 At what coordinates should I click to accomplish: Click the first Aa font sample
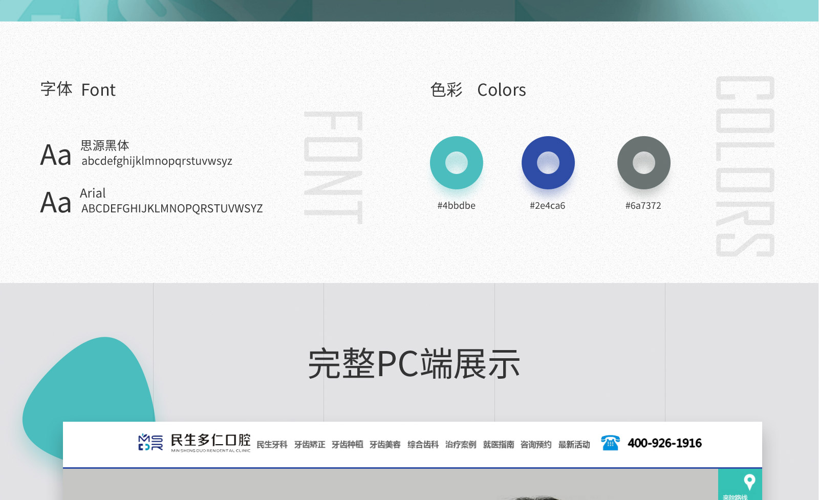[56, 155]
